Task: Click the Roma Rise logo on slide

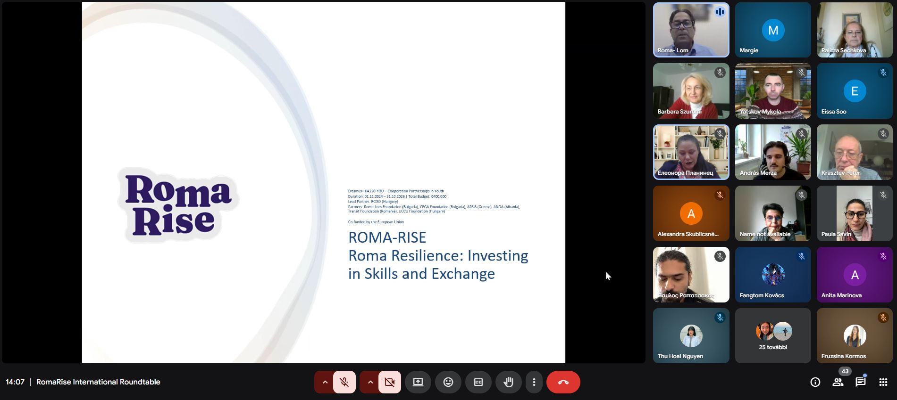Action: pos(178,205)
